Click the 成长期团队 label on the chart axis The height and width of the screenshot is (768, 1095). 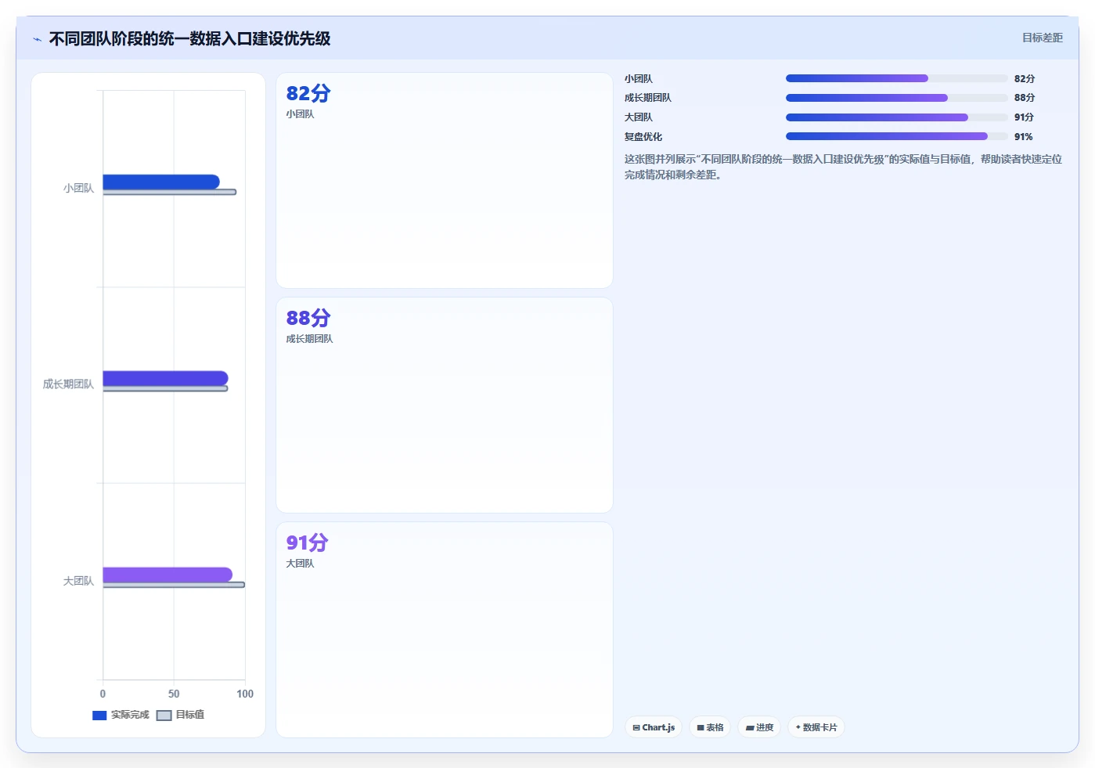click(x=68, y=384)
